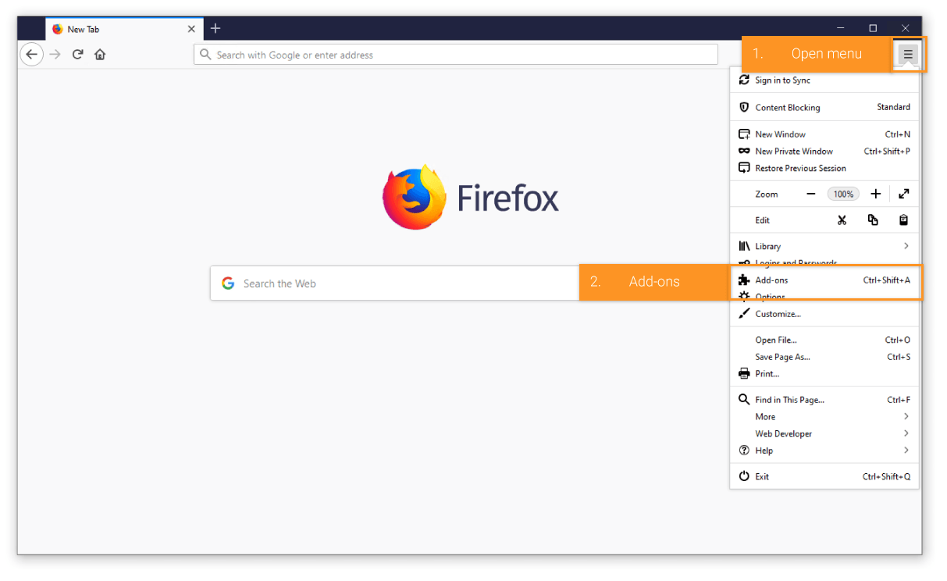Click the printer icon

[x=744, y=374]
